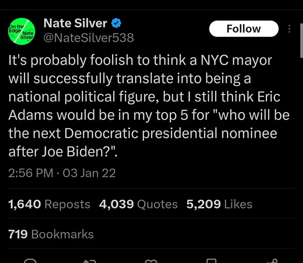Follow Nate Silver
Image resolution: width=303 pixels, height=263 pixels.
(243, 29)
